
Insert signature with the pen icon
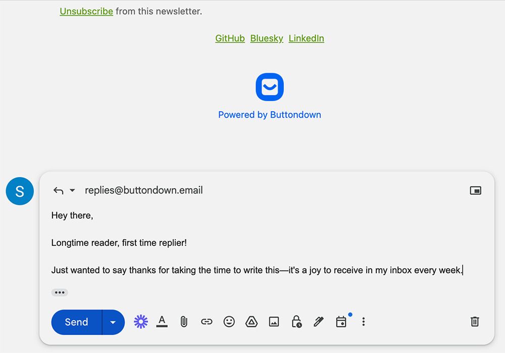(318, 322)
